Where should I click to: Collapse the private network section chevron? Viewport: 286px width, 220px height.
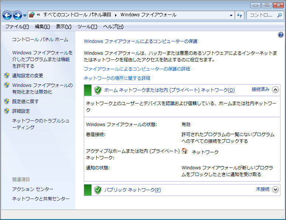tap(275, 90)
